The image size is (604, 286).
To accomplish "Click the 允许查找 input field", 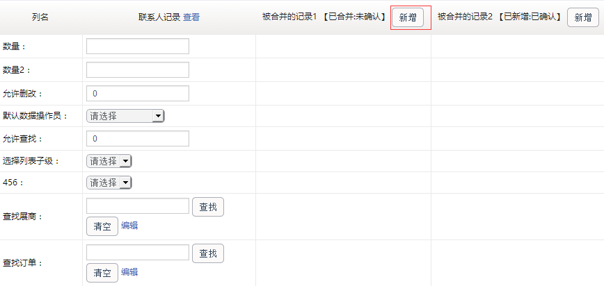I will [138, 139].
